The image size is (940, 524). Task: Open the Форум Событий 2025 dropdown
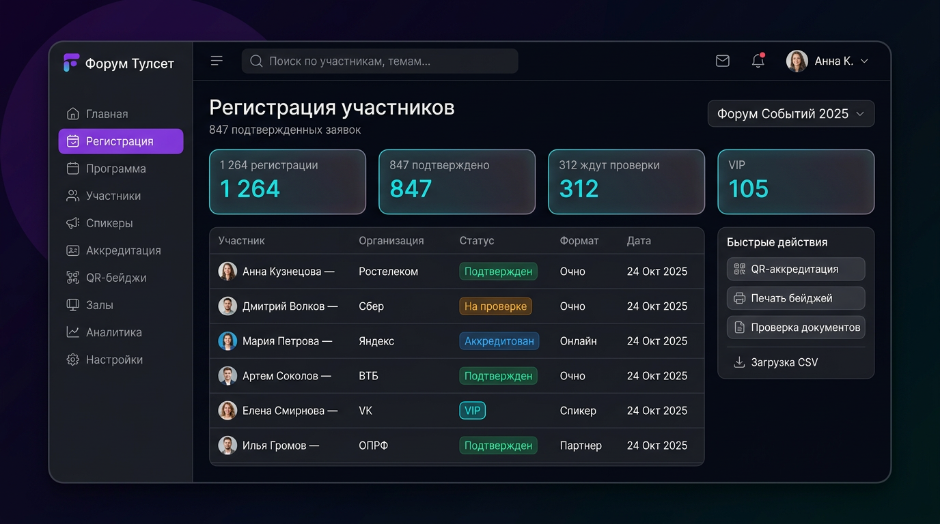click(x=790, y=113)
